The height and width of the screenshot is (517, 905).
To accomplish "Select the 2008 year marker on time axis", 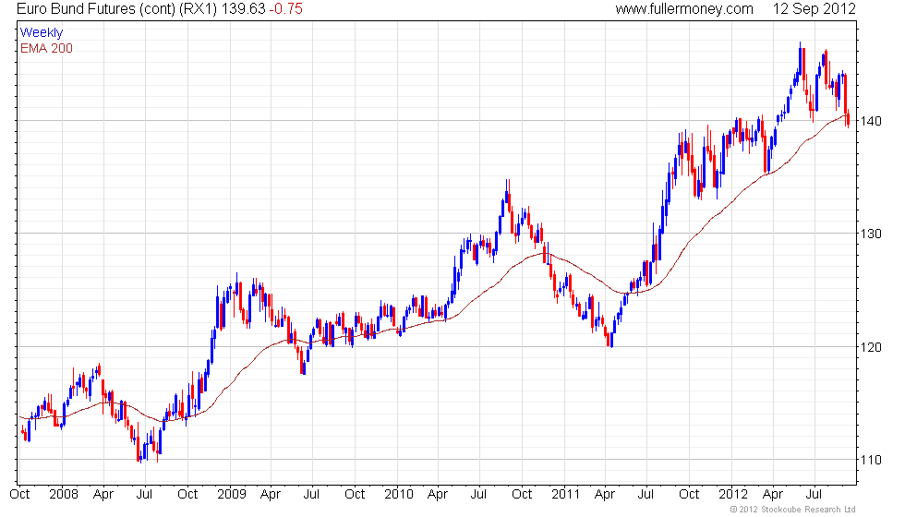I will point(62,494).
